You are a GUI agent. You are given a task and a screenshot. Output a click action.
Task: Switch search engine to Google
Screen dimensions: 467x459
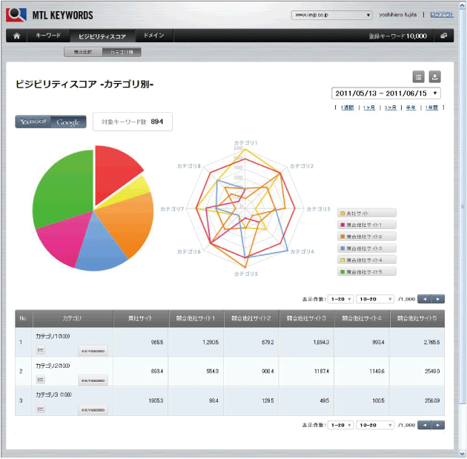click(x=68, y=122)
